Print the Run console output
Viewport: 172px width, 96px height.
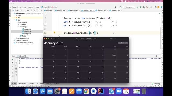click(x=16, y=72)
